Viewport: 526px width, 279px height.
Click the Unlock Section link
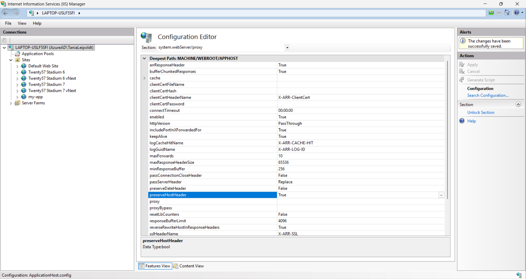[481, 112]
